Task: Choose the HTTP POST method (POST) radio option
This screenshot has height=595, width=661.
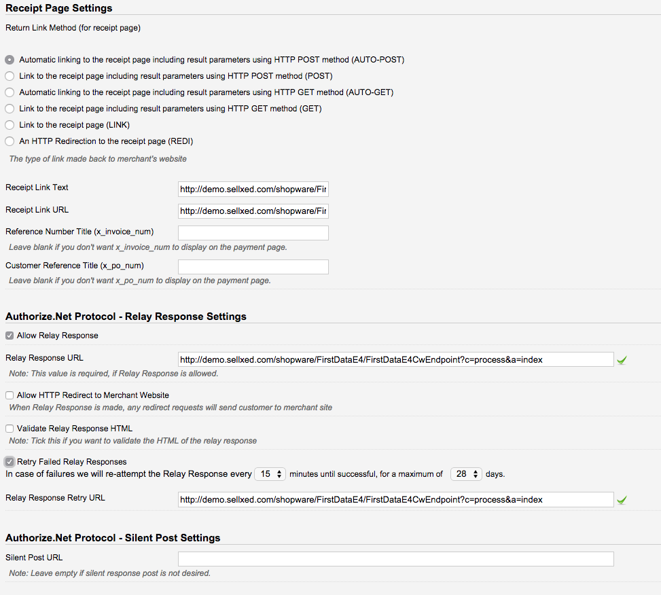Action: (x=10, y=76)
